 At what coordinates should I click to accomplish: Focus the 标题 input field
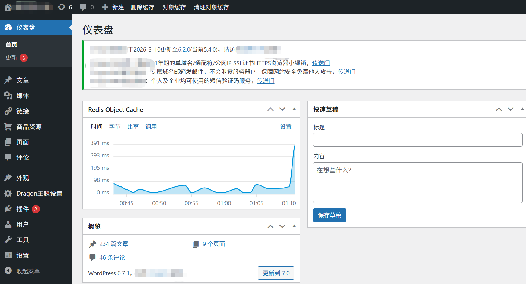click(x=418, y=140)
